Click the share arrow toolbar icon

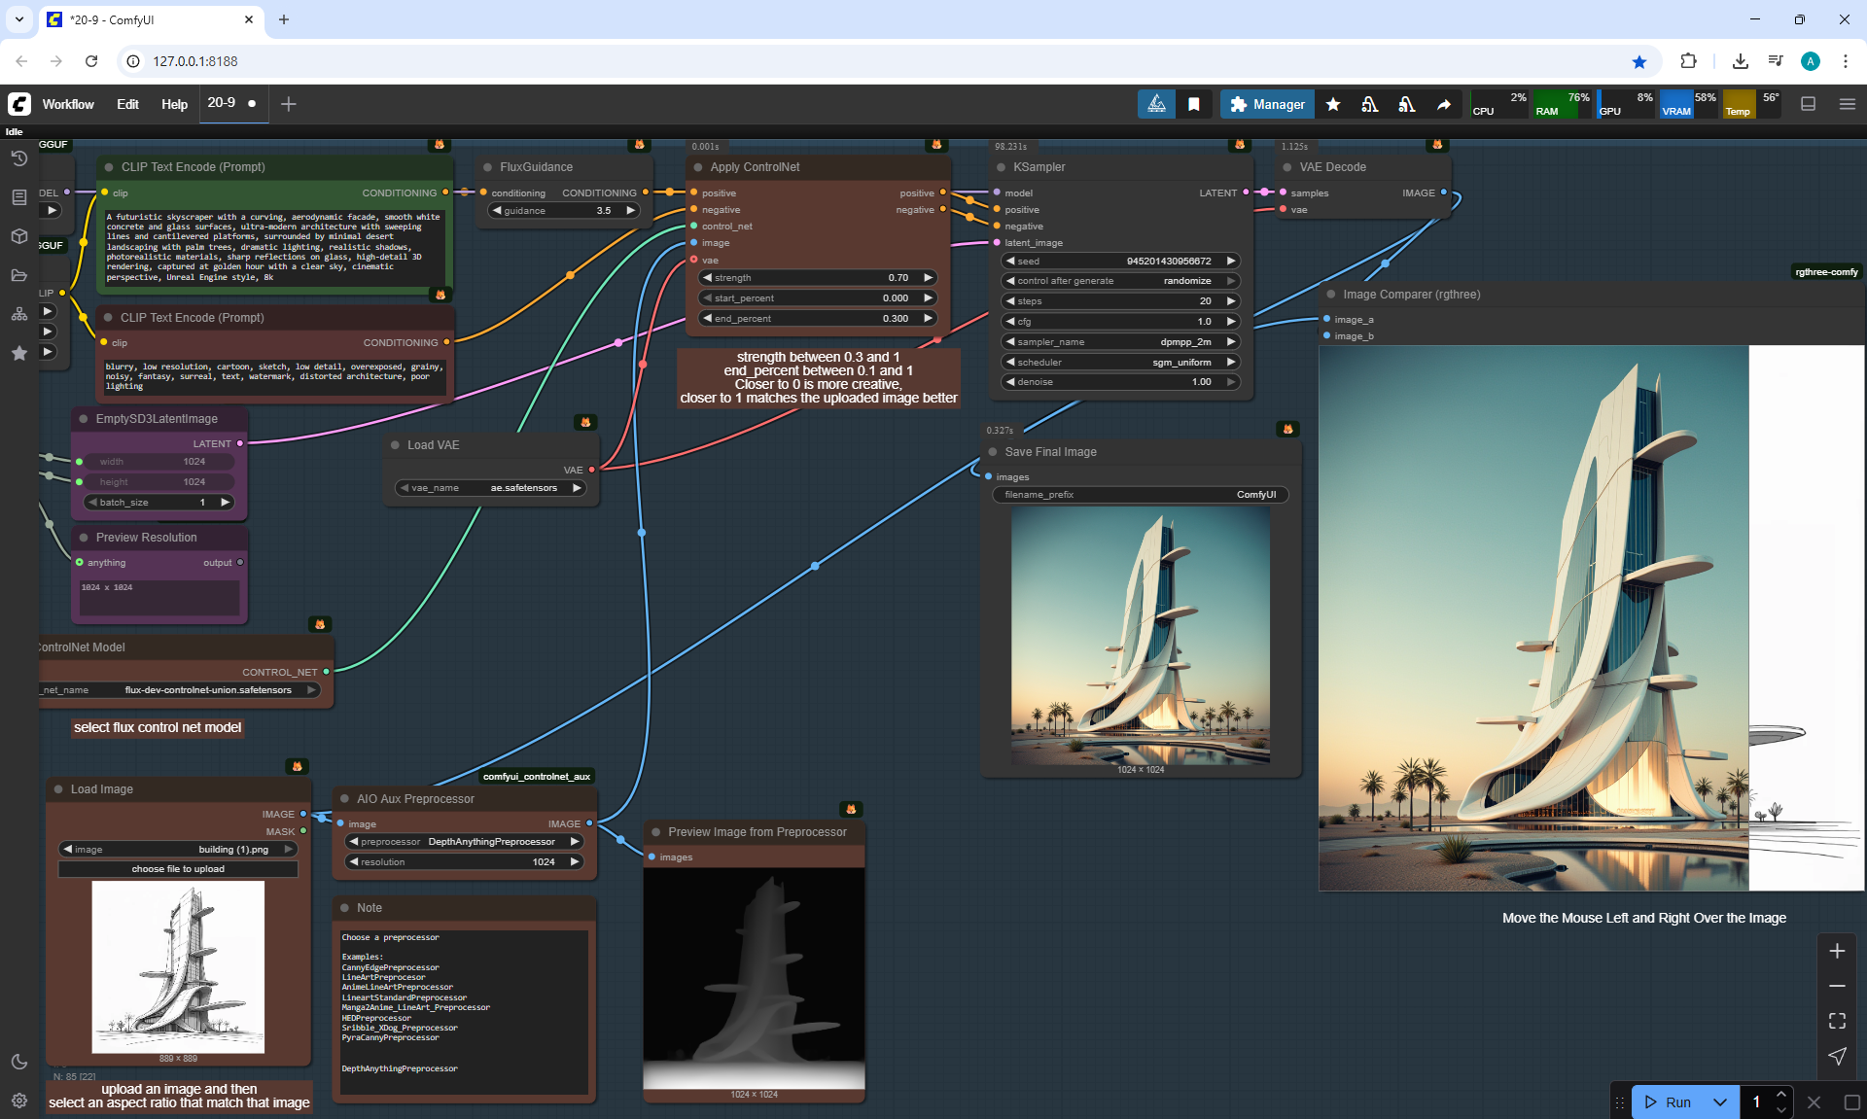1444,104
